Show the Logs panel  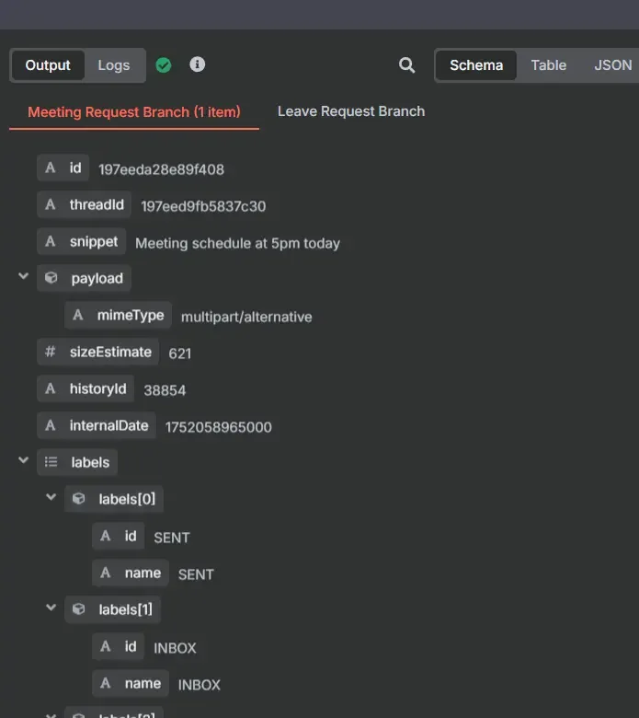pos(114,65)
